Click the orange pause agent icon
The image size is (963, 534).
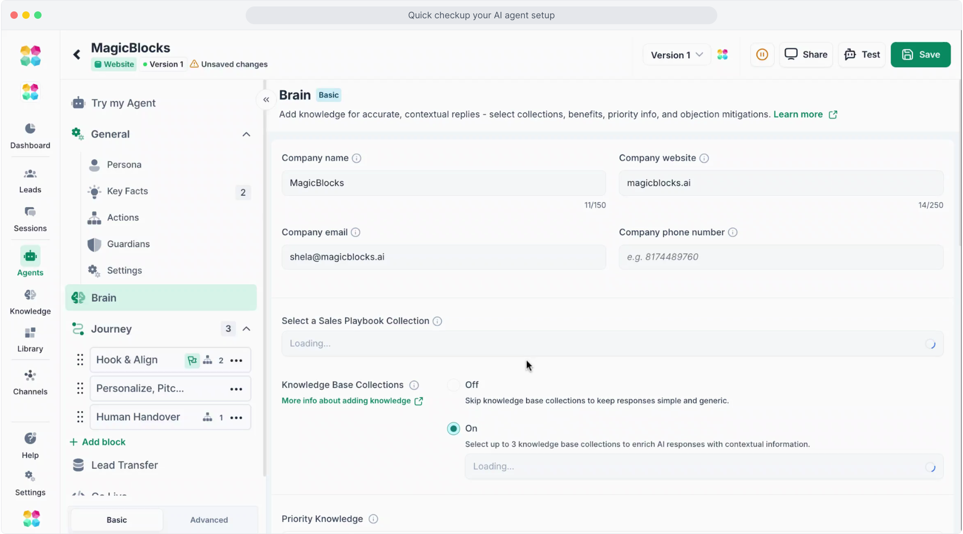pyautogui.click(x=762, y=54)
